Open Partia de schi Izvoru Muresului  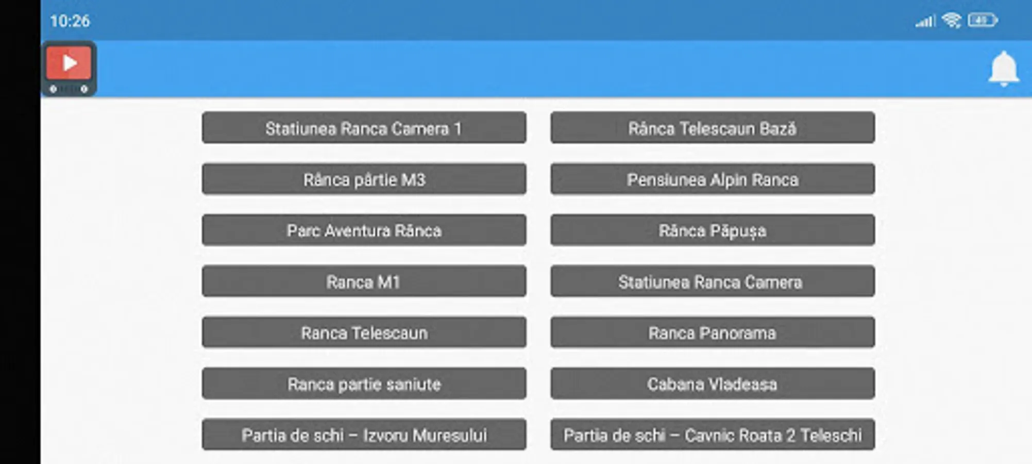pyautogui.click(x=364, y=434)
